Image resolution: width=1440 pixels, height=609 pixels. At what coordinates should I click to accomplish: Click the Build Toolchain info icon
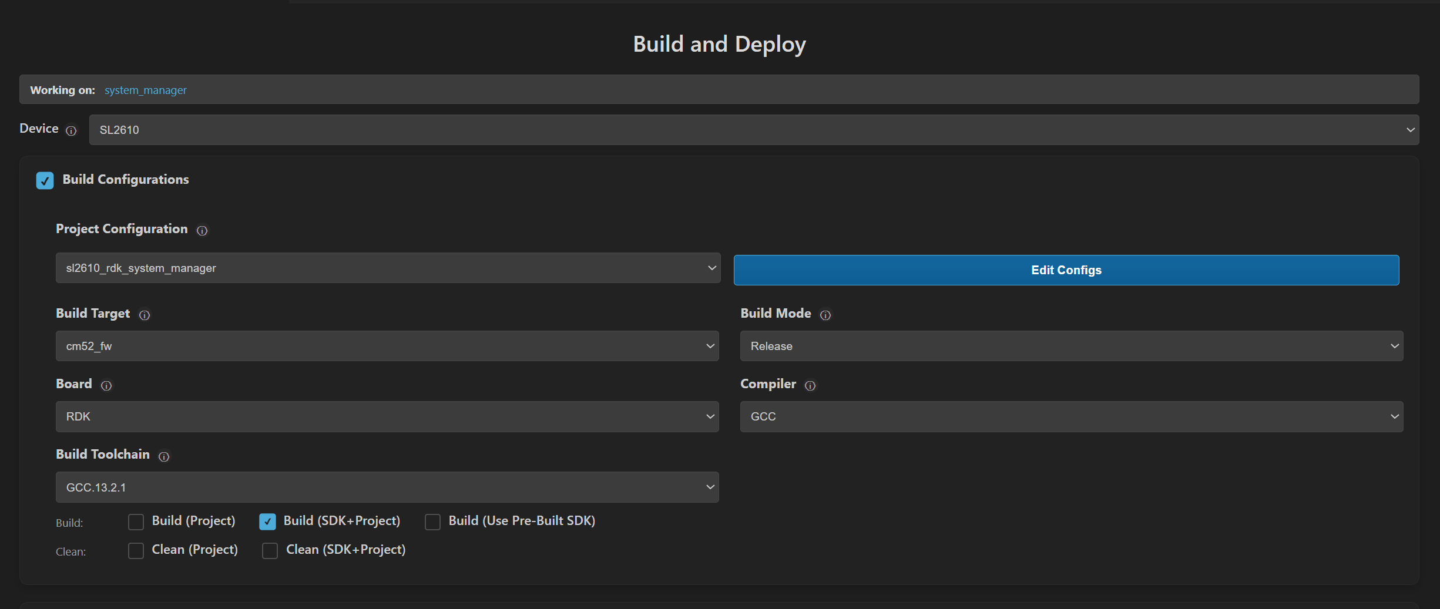(164, 456)
